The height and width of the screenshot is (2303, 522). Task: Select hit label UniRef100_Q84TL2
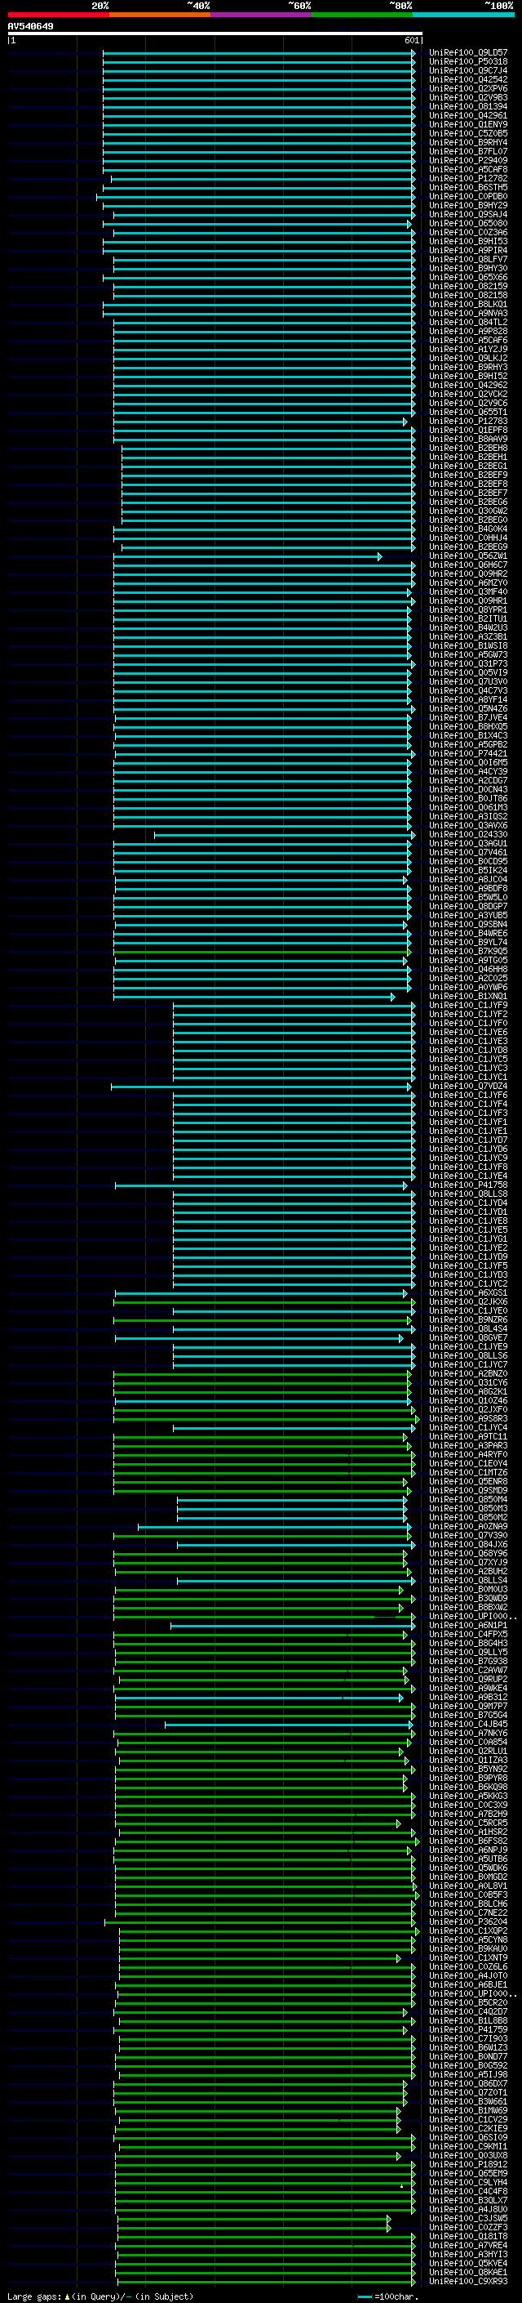click(x=467, y=322)
